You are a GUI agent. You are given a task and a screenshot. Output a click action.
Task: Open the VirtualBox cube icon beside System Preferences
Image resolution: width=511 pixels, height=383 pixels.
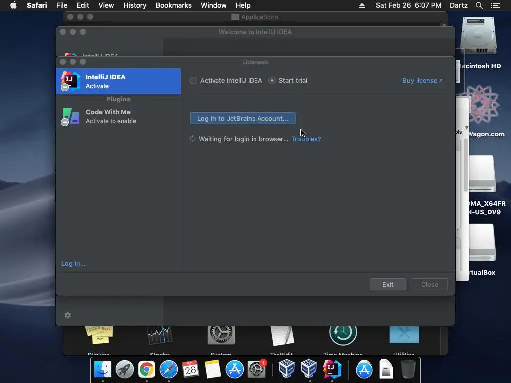(287, 368)
